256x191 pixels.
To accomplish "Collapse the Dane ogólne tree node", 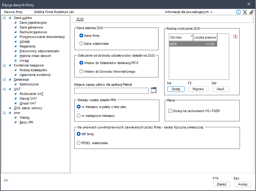I will 4,18.
